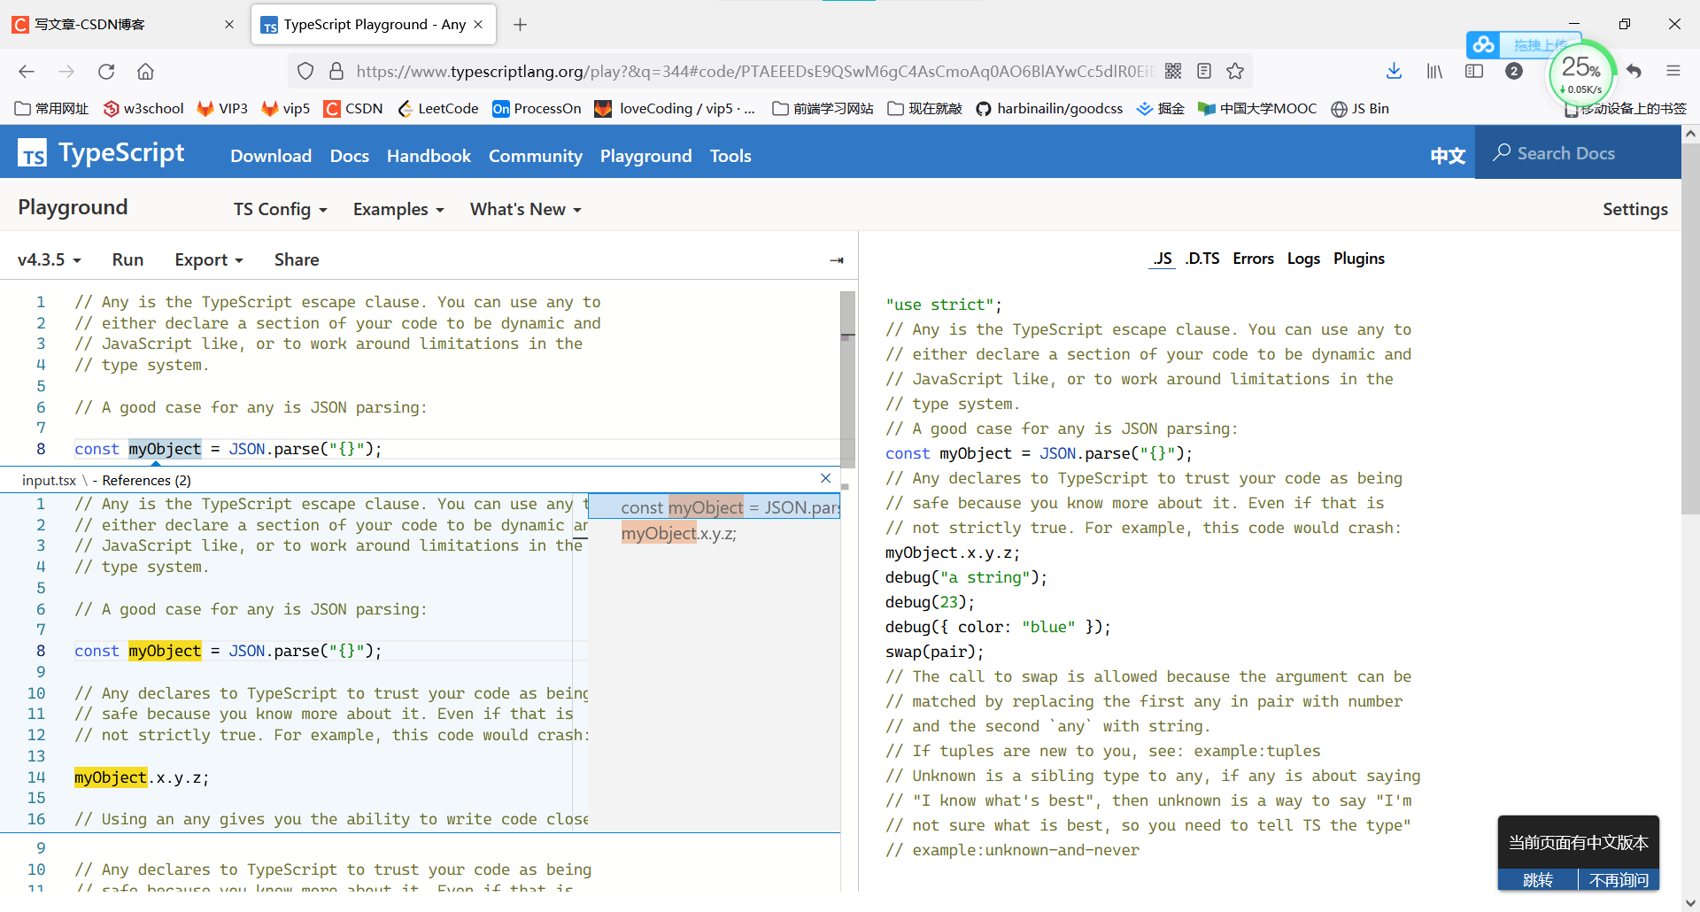Screen dimensions: 1700x912
Task: Switch to the .D.TS tab
Action: click(x=1202, y=259)
